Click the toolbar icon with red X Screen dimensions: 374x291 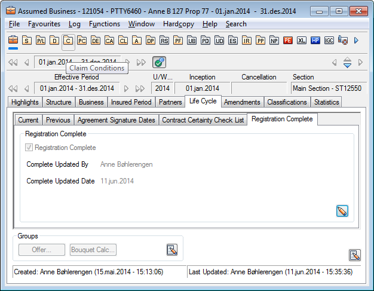(x=343, y=40)
